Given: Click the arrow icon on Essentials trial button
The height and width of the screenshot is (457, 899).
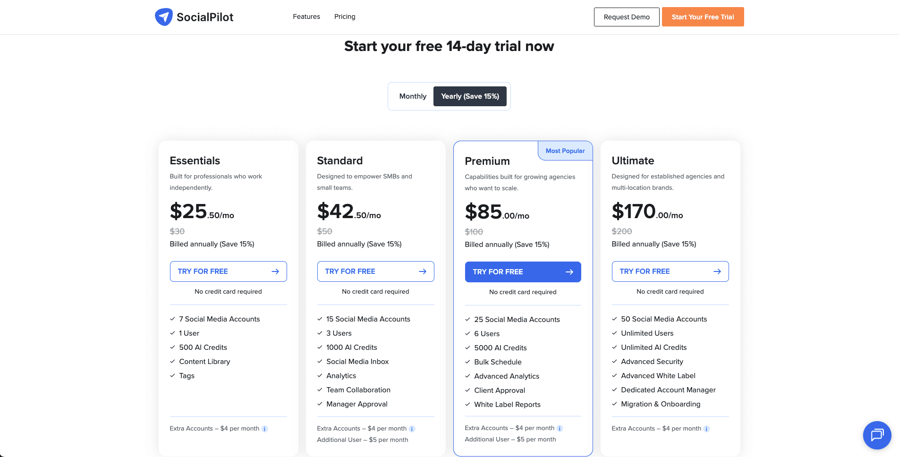Looking at the screenshot, I should (x=275, y=271).
